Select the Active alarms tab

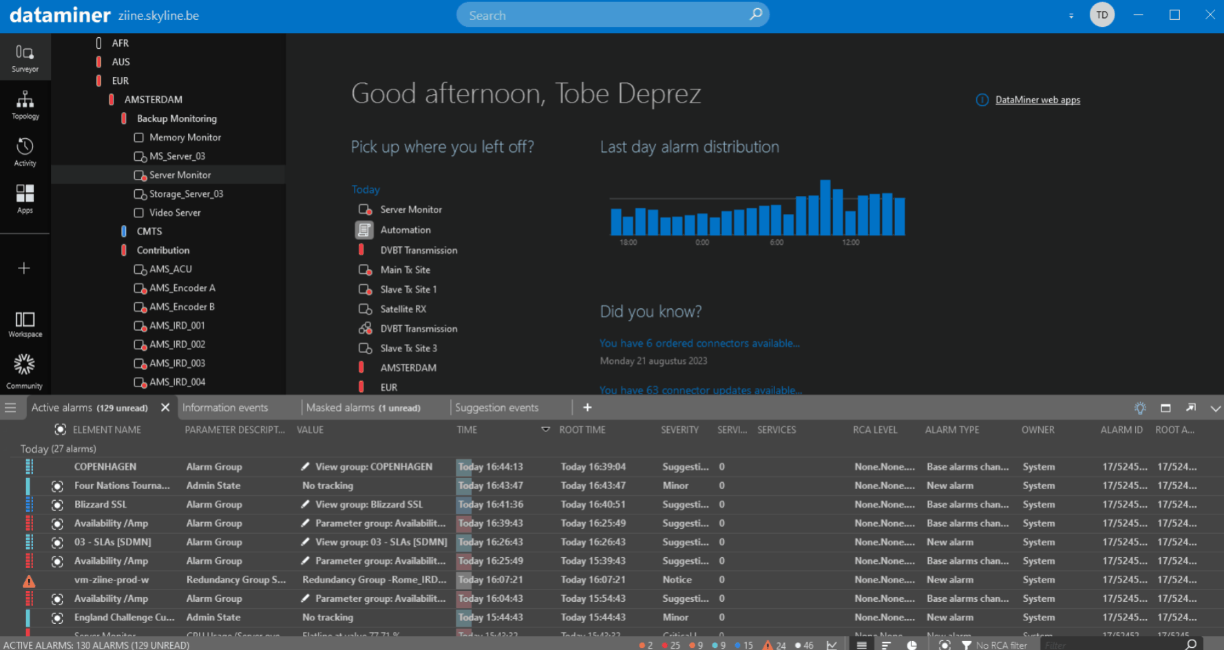(89, 408)
